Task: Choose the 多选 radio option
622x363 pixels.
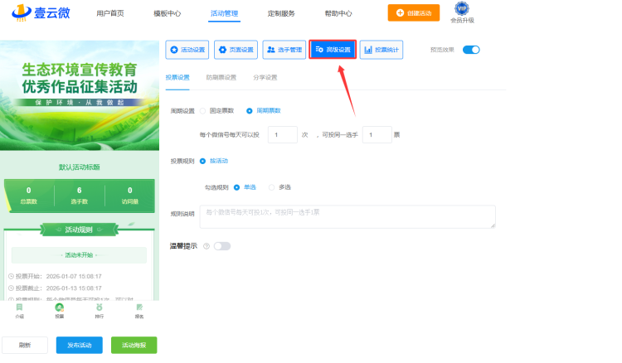Action: [x=271, y=187]
